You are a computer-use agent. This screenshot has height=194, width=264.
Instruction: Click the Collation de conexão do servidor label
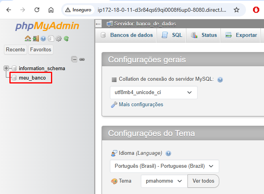point(166,79)
